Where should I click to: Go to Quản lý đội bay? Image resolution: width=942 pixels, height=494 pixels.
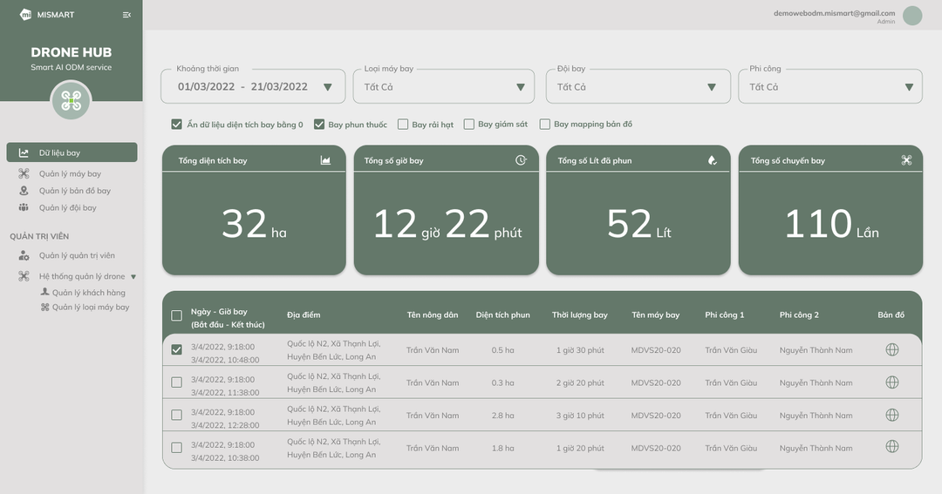coord(67,207)
